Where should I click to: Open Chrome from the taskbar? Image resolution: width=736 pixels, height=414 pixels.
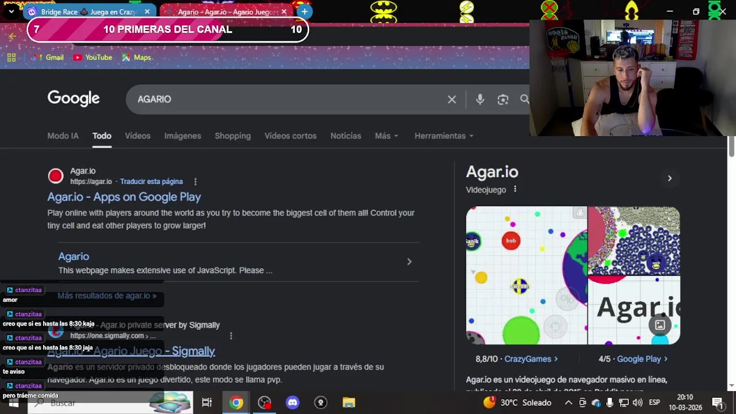236,402
